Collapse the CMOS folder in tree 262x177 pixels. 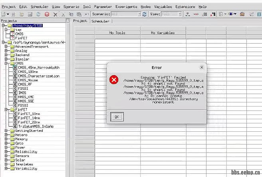pyautogui.click(x=6, y=63)
